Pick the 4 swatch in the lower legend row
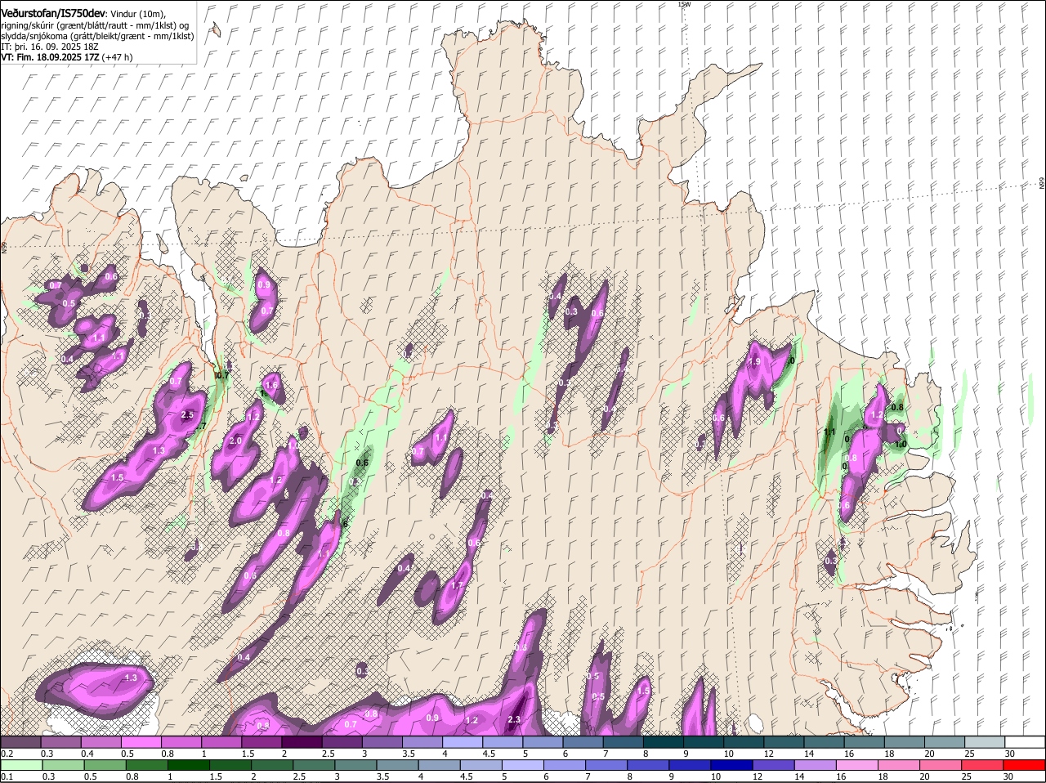1046x783 pixels. (x=440, y=766)
